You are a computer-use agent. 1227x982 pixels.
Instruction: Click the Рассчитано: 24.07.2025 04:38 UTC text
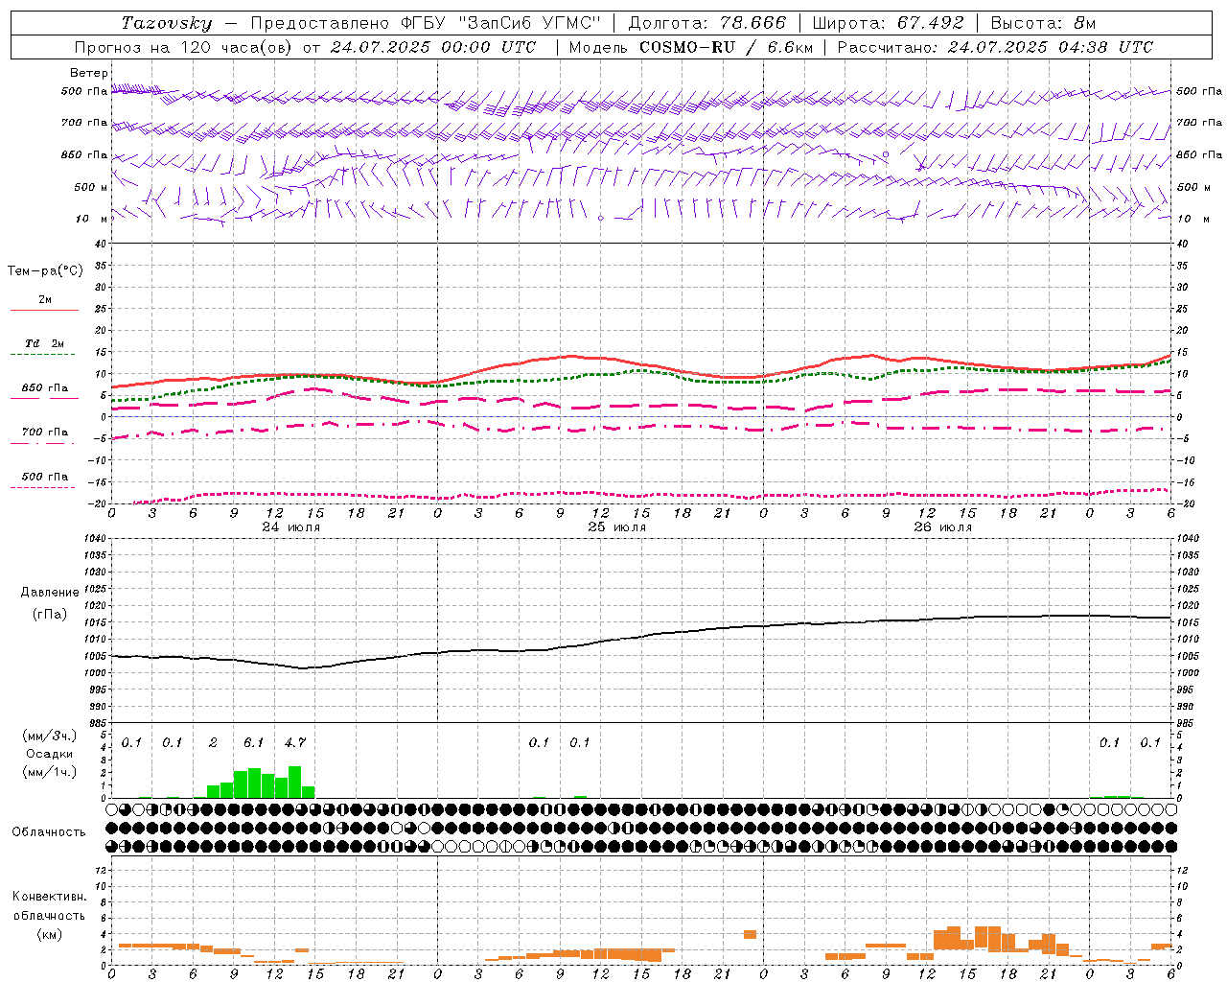(x=995, y=47)
